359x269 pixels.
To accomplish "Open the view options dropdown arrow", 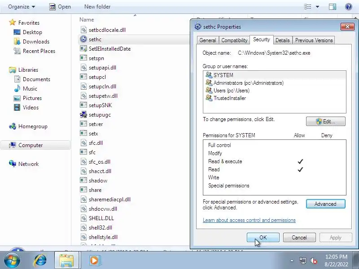I will click(318, 7).
